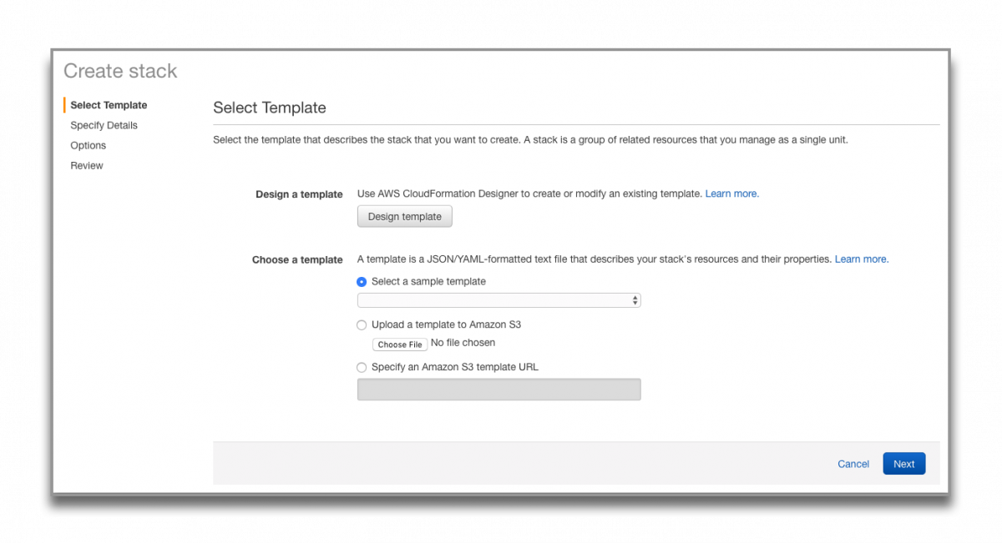Enable the 'Specify an Amazon S3 template URL' radio option
The width and height of the screenshot is (1002, 543).
point(362,367)
